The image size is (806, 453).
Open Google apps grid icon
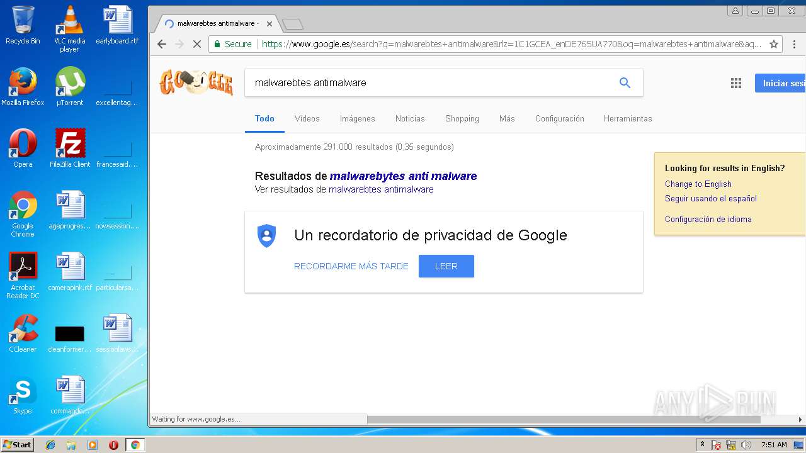(735, 83)
